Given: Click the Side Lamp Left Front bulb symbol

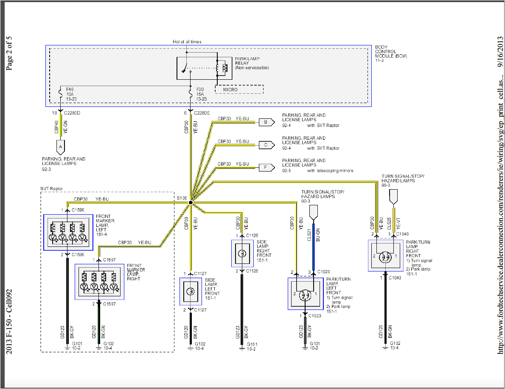Looking at the screenshot, I should click(x=190, y=291).
